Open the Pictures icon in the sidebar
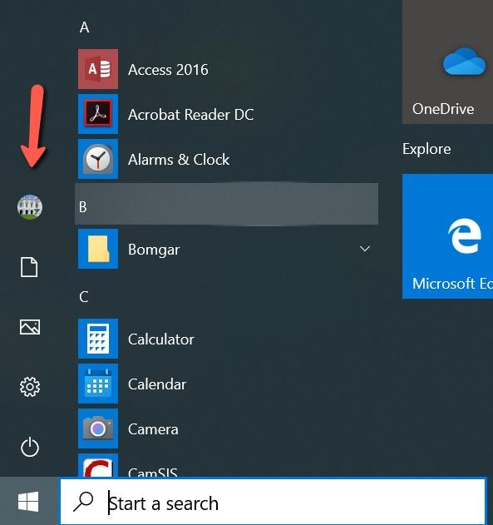This screenshot has width=493, height=525. (x=30, y=327)
